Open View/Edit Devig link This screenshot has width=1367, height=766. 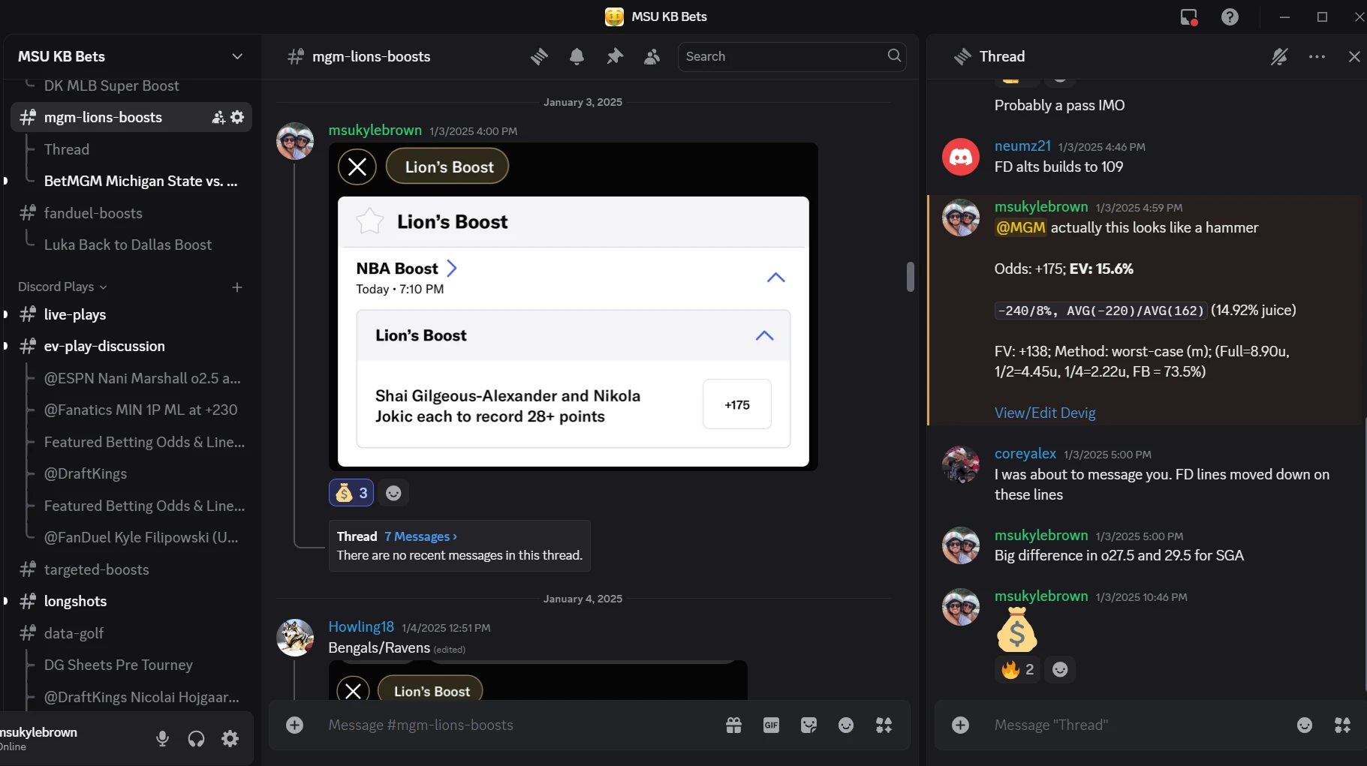(1045, 413)
